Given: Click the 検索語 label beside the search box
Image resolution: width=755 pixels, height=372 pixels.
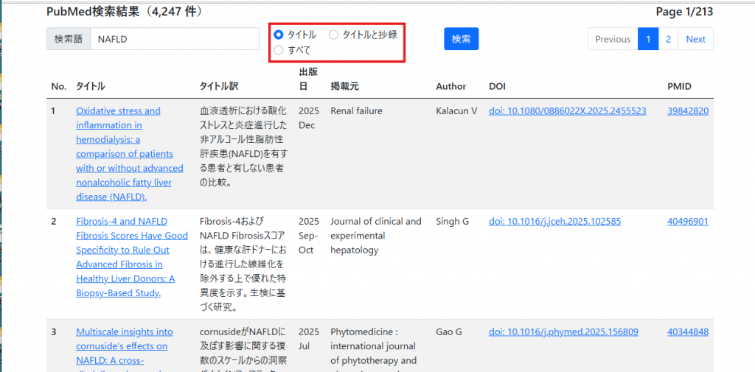Looking at the screenshot, I should (69, 39).
